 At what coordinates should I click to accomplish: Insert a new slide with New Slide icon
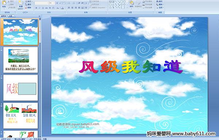(x=21, y=5)
